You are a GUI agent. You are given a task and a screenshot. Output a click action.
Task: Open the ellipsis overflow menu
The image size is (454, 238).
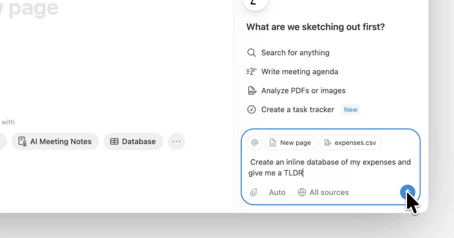point(176,141)
